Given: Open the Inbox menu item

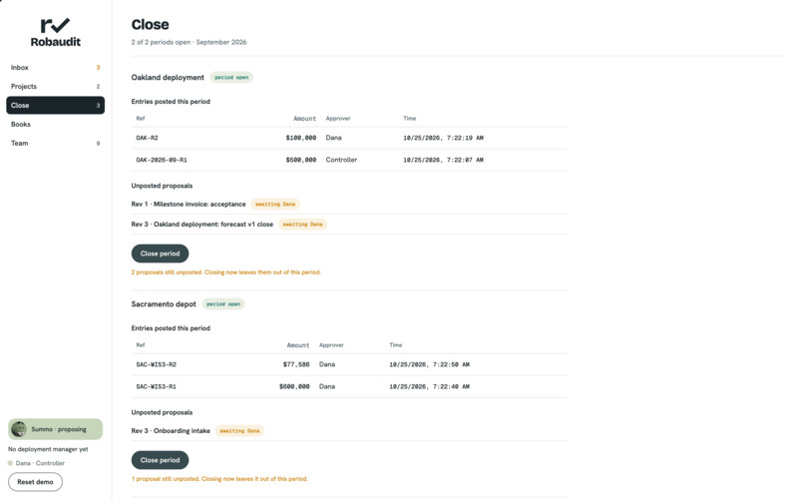Looking at the screenshot, I should (56, 67).
